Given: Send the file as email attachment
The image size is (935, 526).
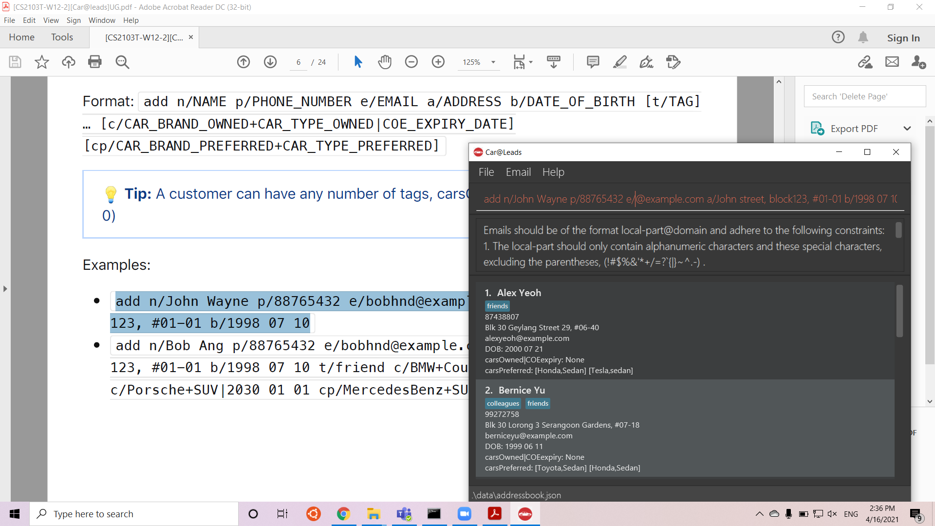Looking at the screenshot, I should coord(892,62).
